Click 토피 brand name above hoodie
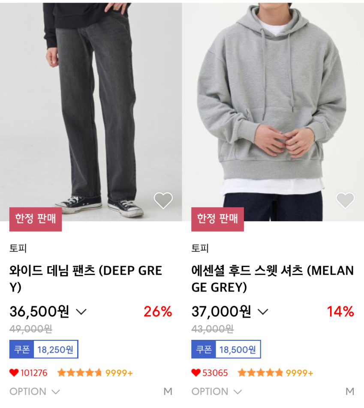364x408 pixels. [200, 248]
